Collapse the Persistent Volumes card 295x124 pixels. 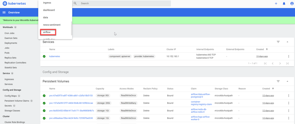point(287,81)
